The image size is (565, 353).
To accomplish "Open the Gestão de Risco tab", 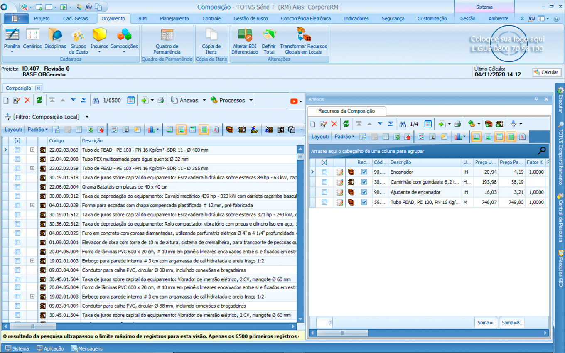I will point(251,19).
